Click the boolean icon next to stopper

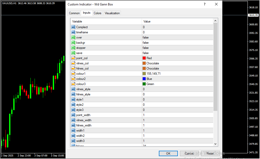(73, 48)
